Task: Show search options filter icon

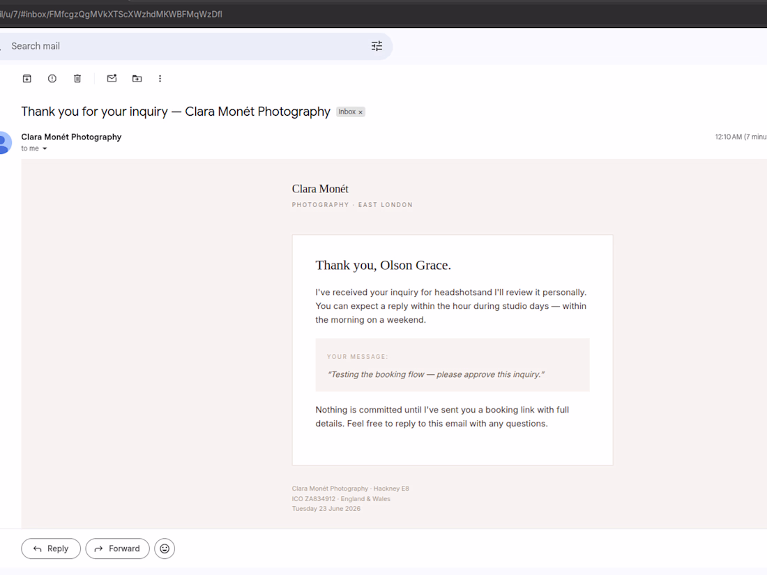Action: [x=377, y=46]
